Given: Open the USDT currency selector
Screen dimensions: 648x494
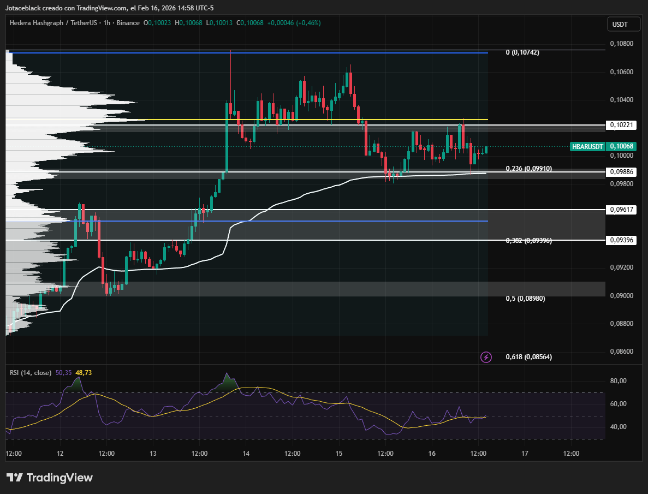Looking at the screenshot, I should 620,24.
